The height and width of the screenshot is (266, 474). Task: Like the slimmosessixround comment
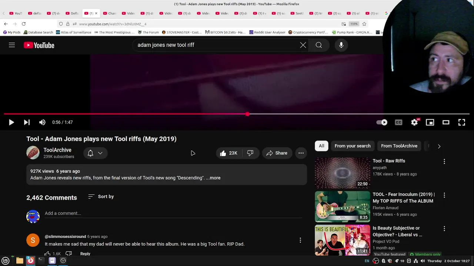[x=47, y=254]
